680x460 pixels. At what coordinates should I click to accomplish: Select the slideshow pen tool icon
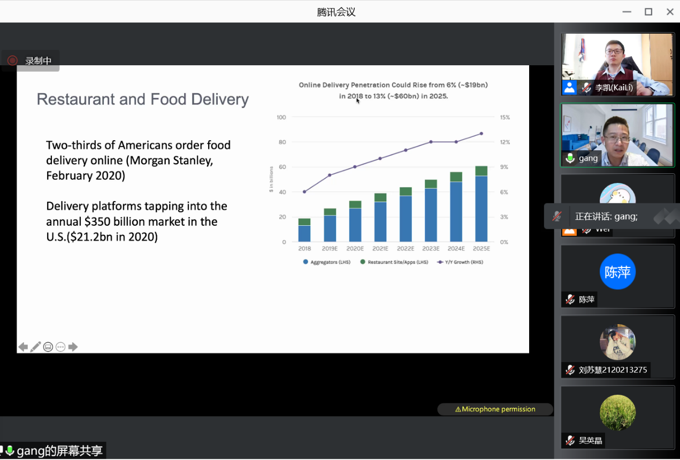point(35,347)
